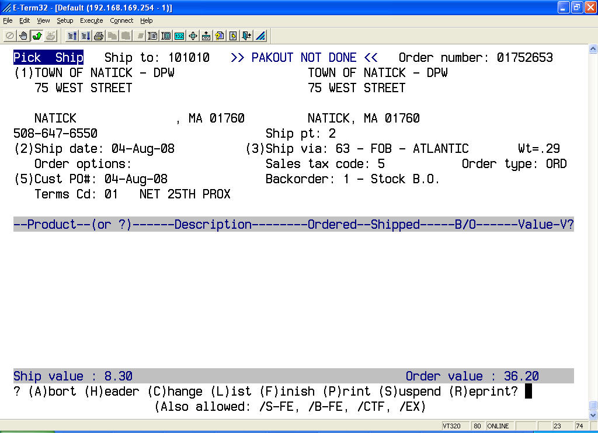Click the left '75 WEST STREET' address
598x433 pixels.
(x=83, y=88)
